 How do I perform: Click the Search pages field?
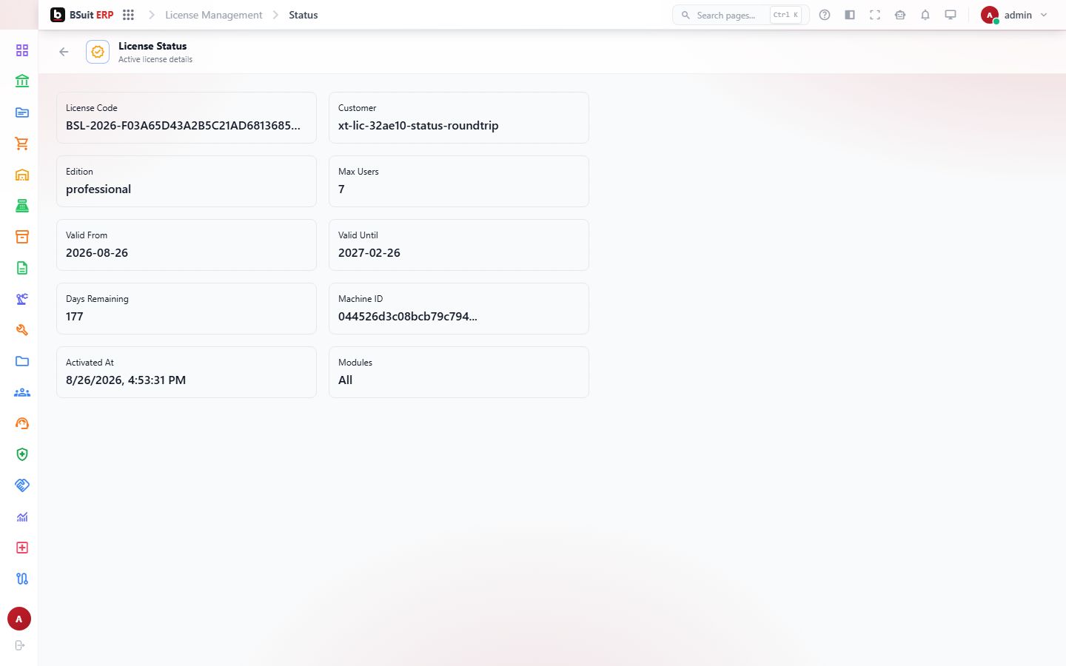[740, 15]
